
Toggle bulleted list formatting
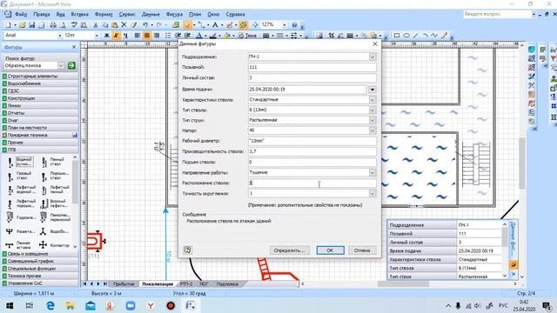[x=168, y=36]
